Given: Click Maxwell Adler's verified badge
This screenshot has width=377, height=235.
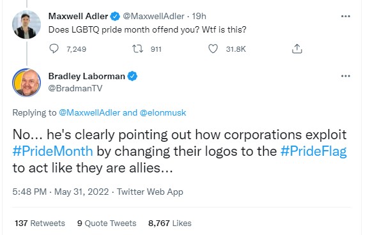Looking at the screenshot, I should (x=115, y=17).
